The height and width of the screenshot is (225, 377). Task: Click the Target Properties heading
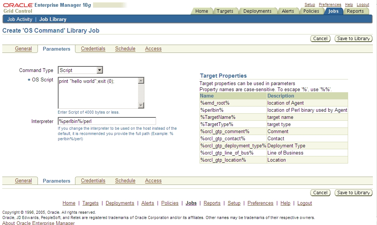pos(223,76)
